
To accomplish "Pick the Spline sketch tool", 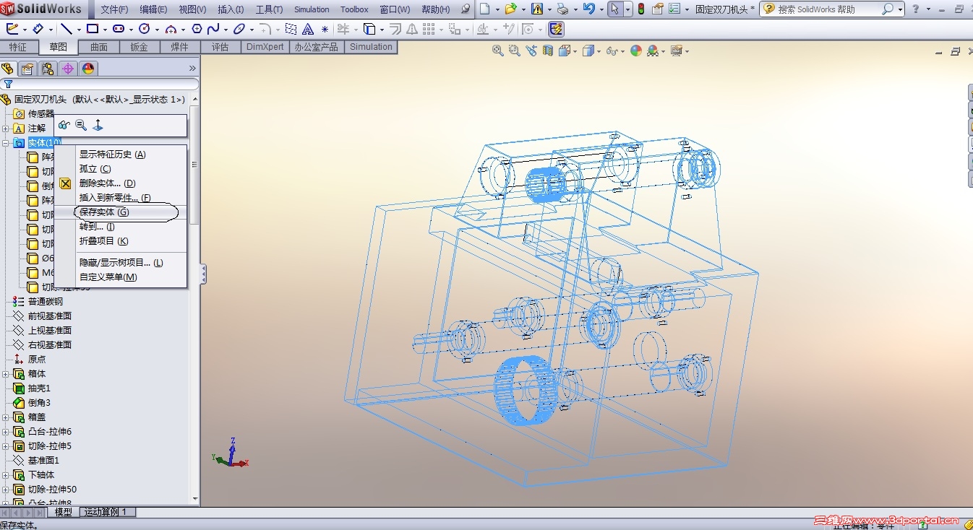I will tap(213, 29).
